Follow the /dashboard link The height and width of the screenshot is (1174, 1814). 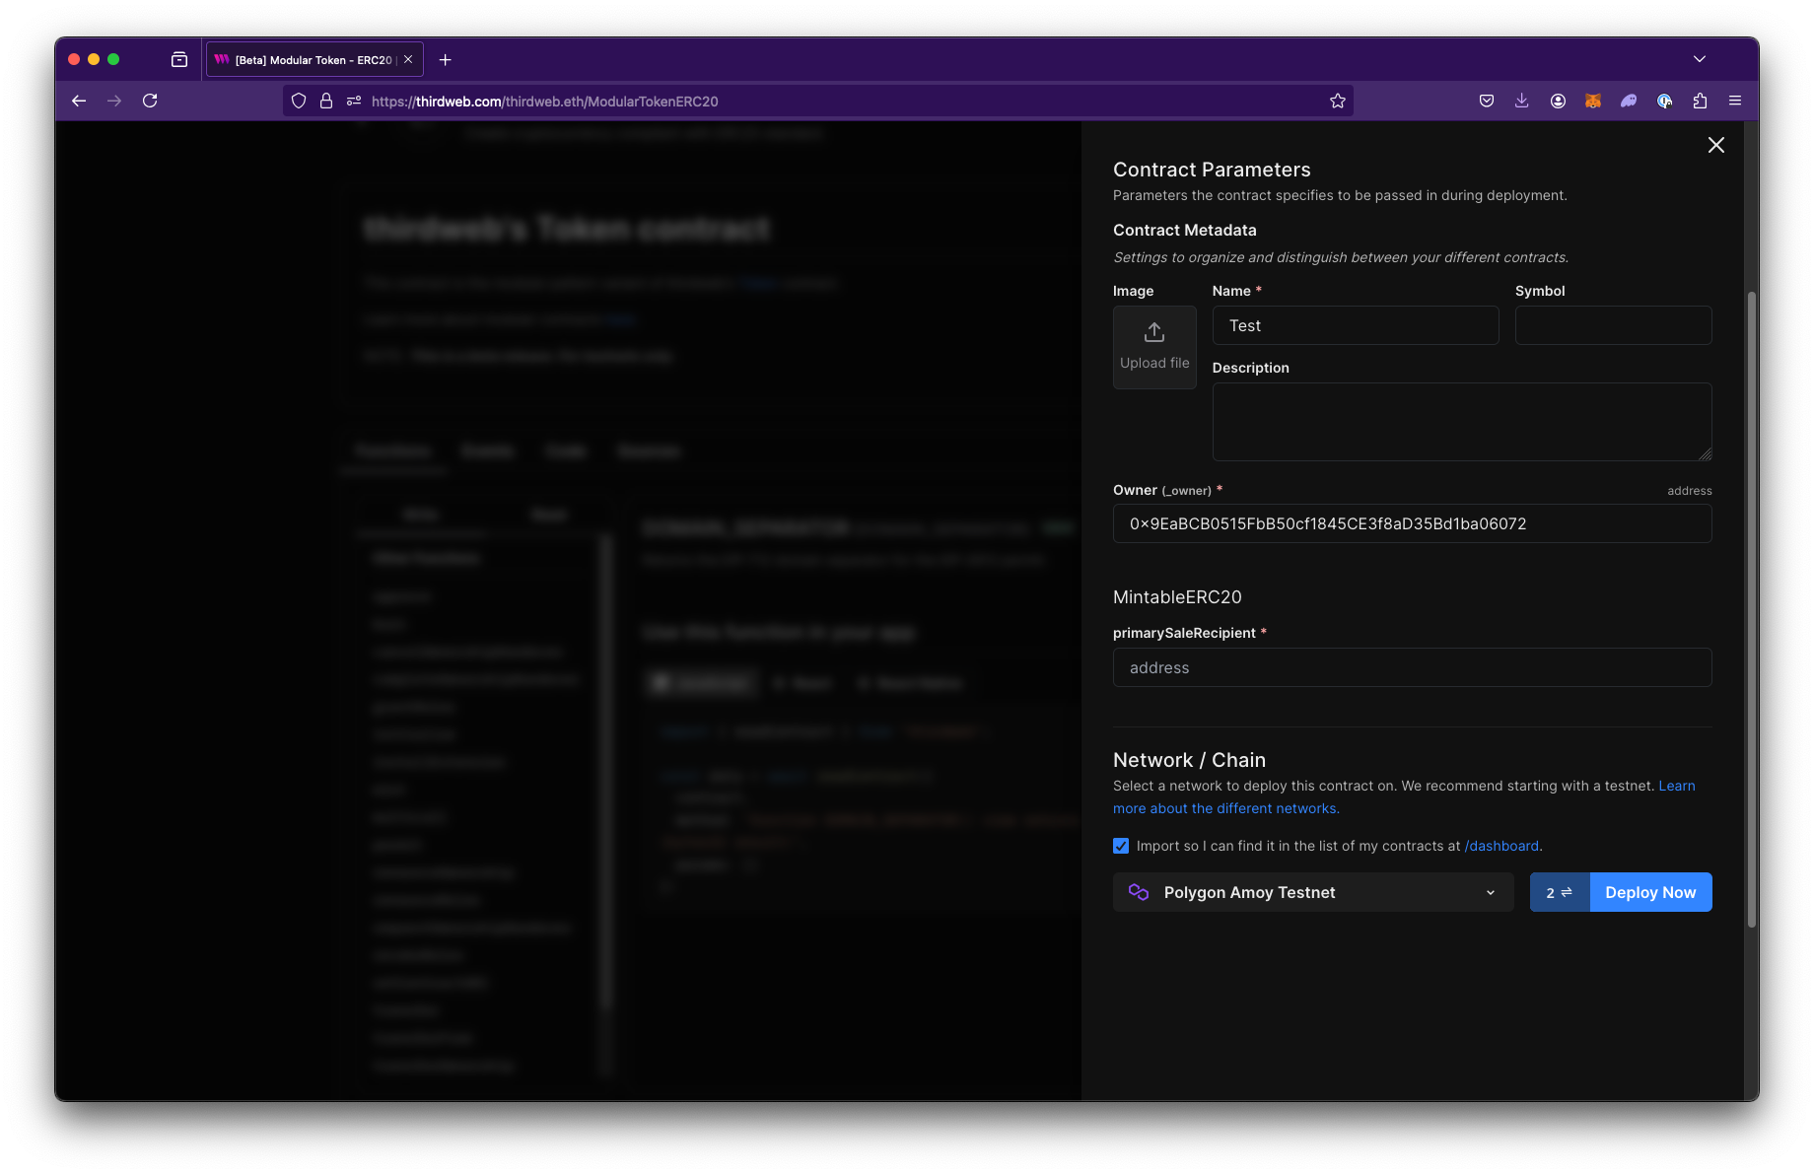point(1501,846)
